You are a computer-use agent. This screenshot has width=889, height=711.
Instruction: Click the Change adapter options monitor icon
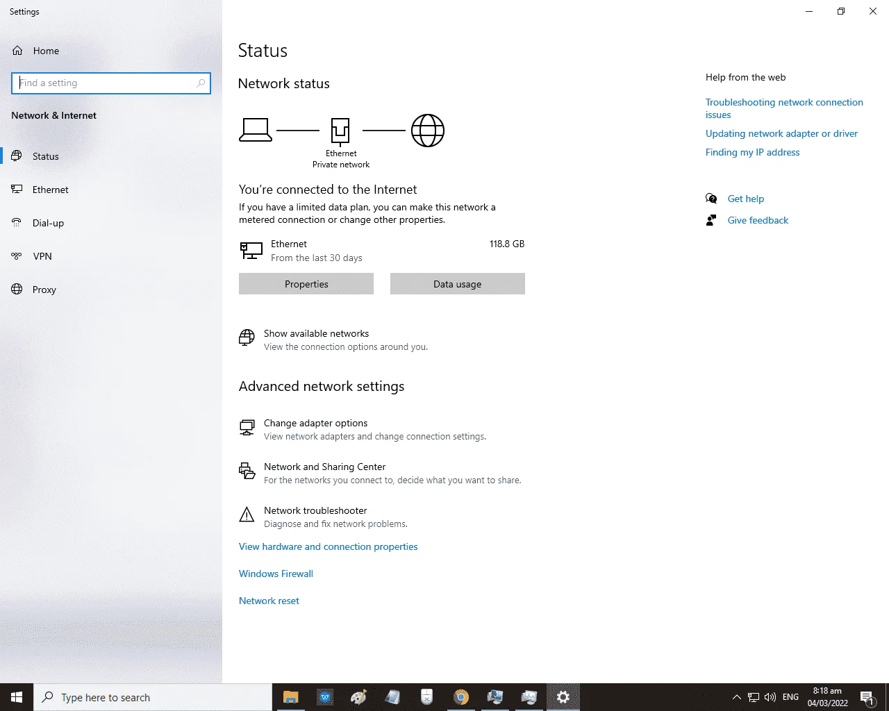[x=247, y=428]
